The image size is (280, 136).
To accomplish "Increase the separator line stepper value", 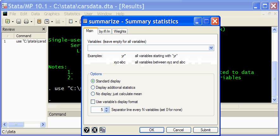I will click(x=107, y=108).
